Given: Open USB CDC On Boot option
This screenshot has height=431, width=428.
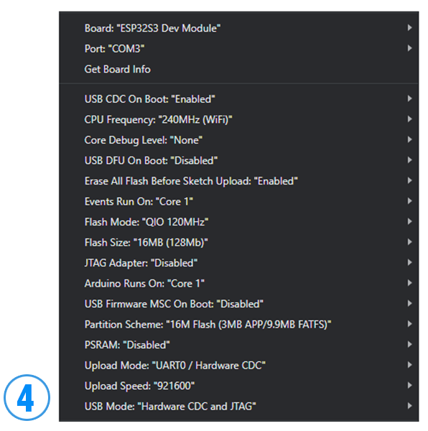Looking at the screenshot, I should tap(238, 99).
